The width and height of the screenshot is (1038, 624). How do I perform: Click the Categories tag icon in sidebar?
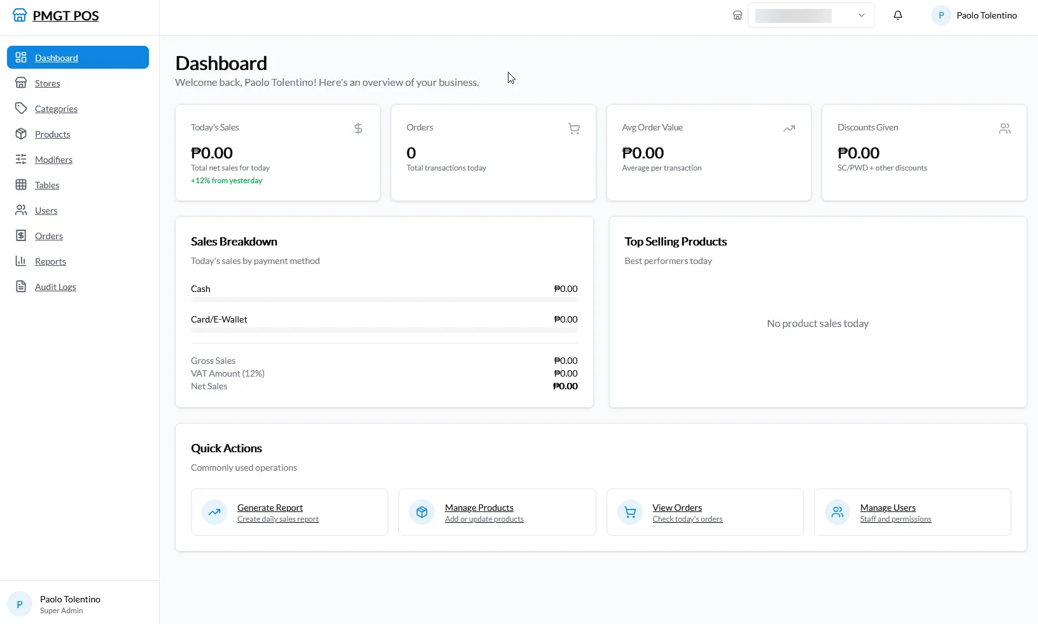click(x=21, y=108)
